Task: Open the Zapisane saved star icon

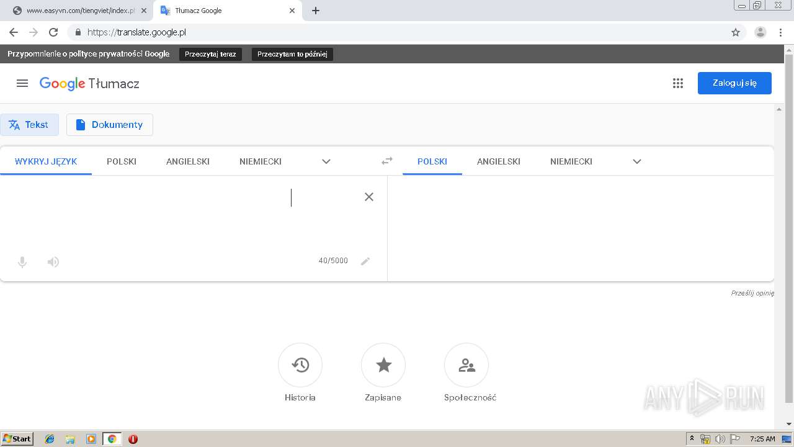Action: [383, 365]
